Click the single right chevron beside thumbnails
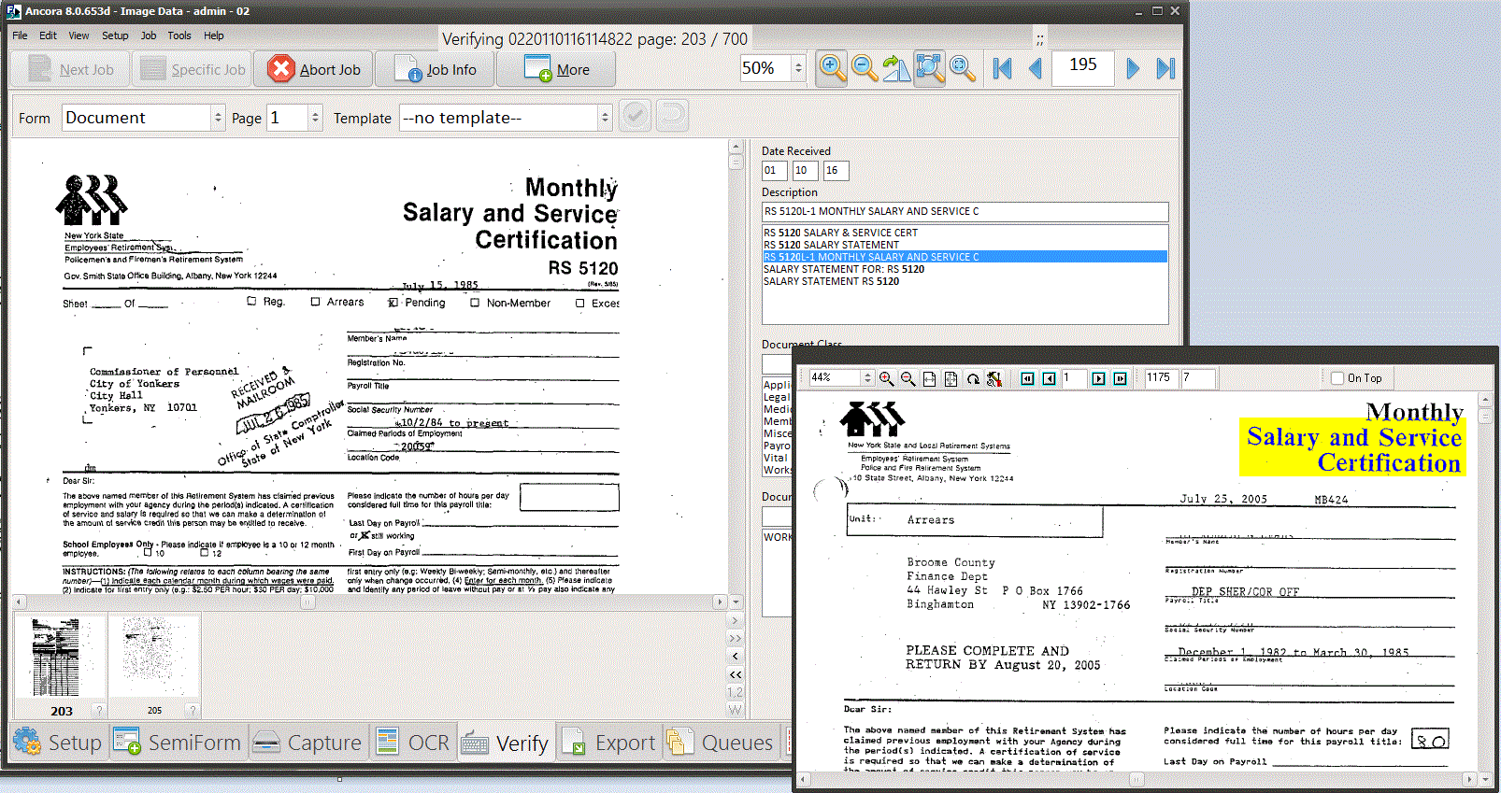 point(736,620)
